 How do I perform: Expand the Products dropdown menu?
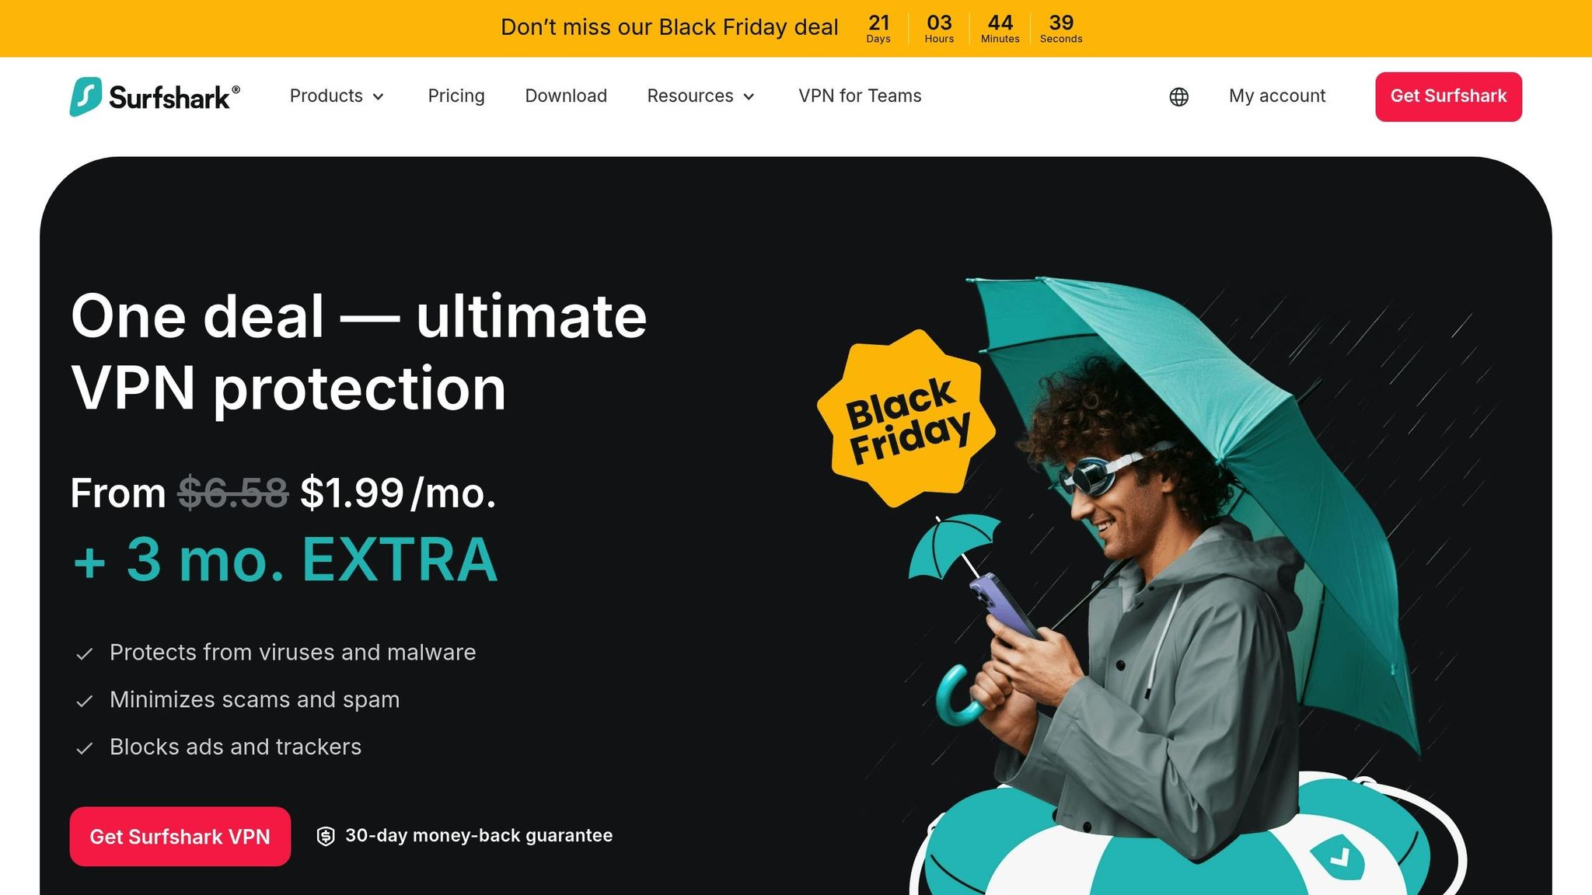(337, 96)
